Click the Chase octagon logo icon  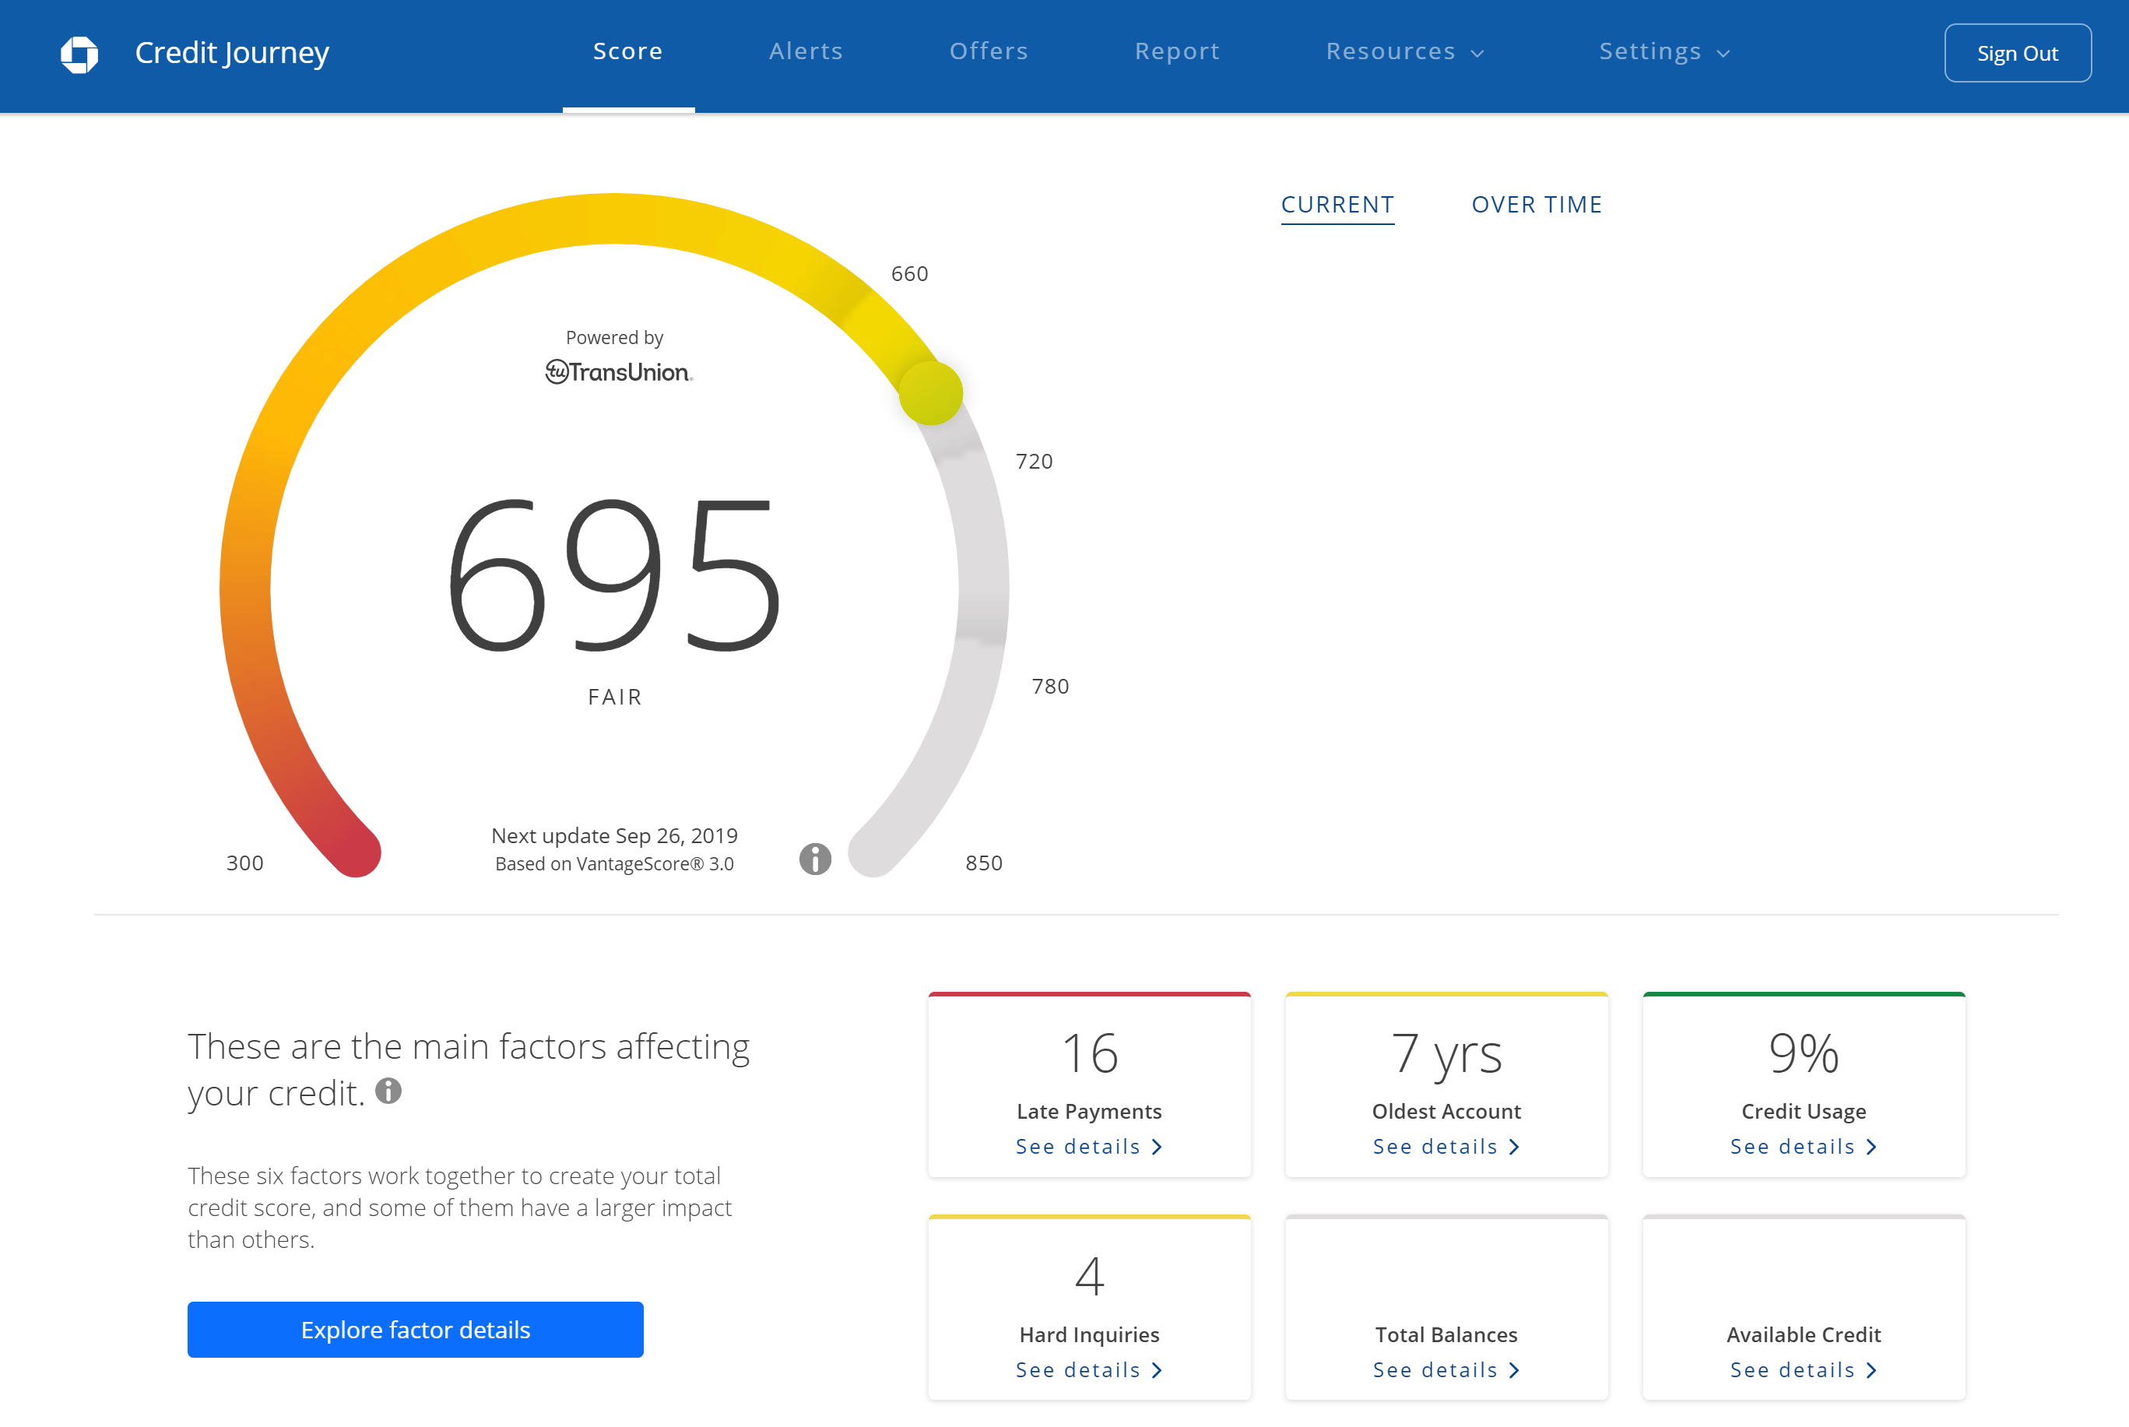pyautogui.click(x=79, y=54)
